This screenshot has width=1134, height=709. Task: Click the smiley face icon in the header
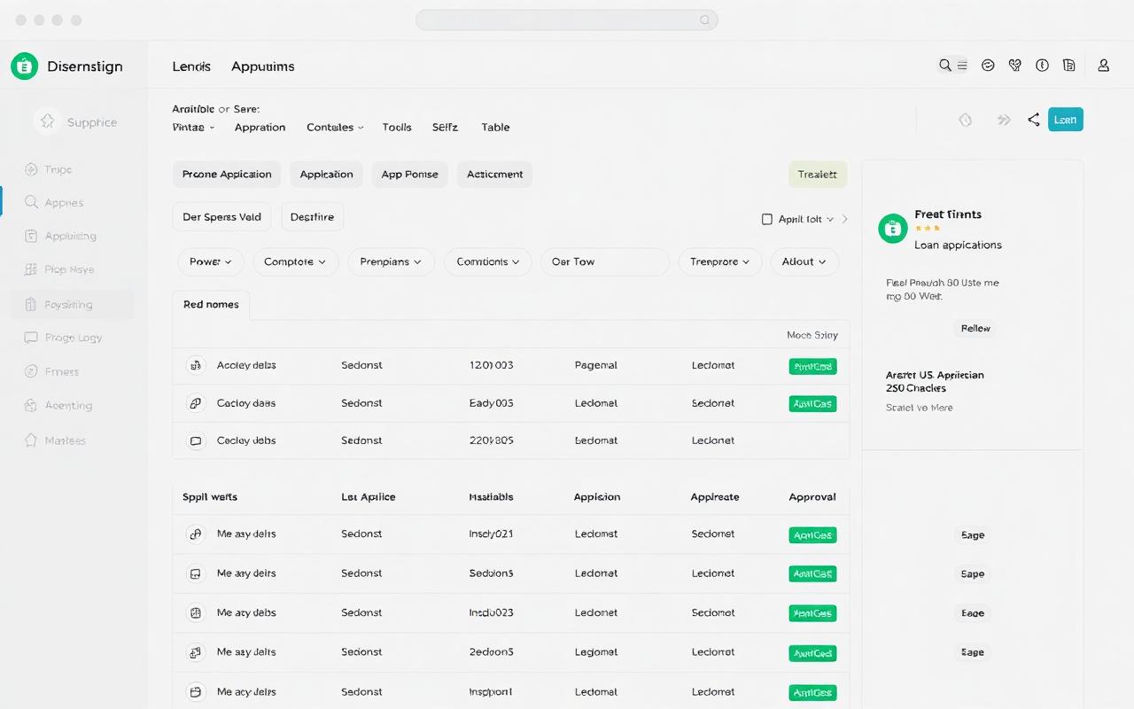[988, 65]
